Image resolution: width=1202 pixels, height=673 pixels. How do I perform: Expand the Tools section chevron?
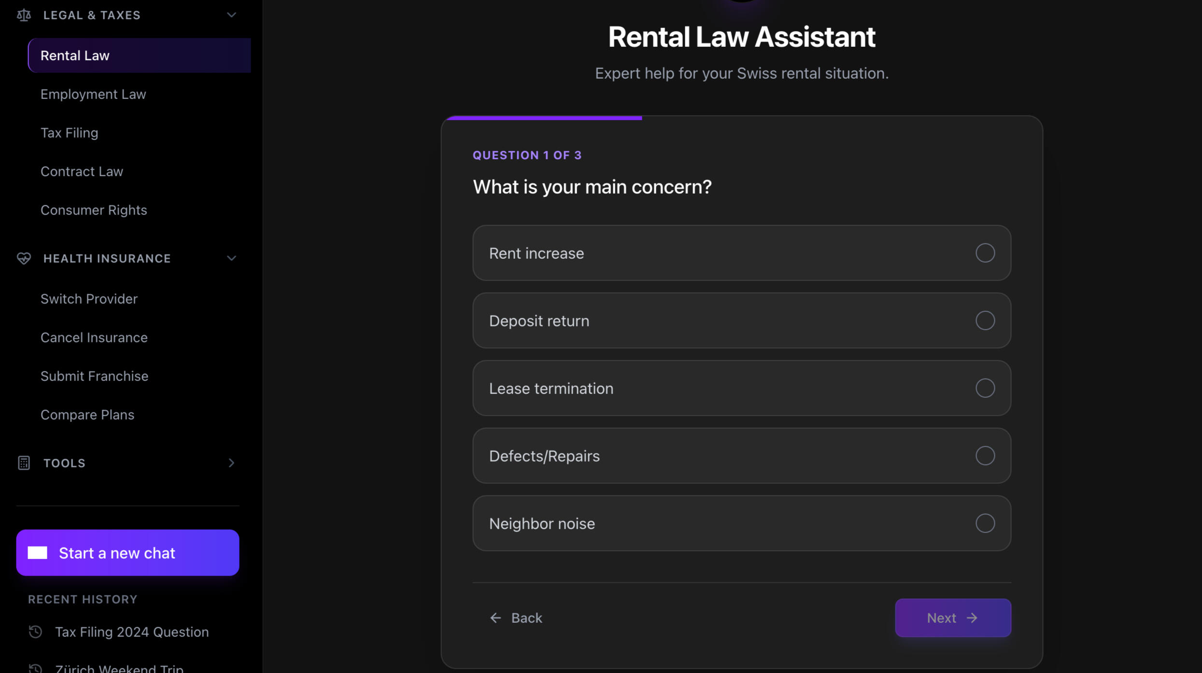pos(231,463)
